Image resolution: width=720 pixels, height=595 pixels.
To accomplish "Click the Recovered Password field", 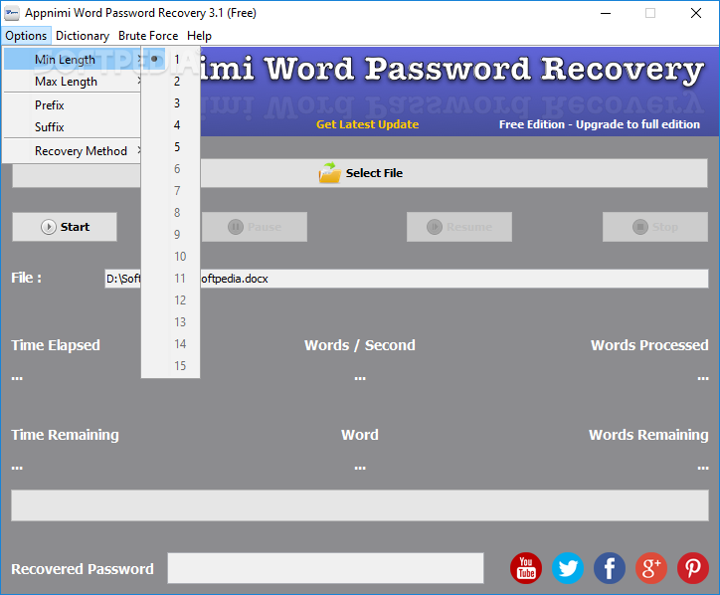I will coord(325,568).
